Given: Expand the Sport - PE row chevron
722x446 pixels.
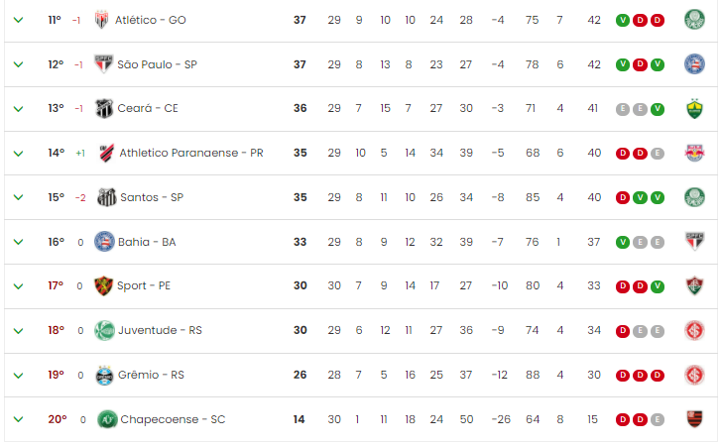Looking at the screenshot, I should 19,286.
